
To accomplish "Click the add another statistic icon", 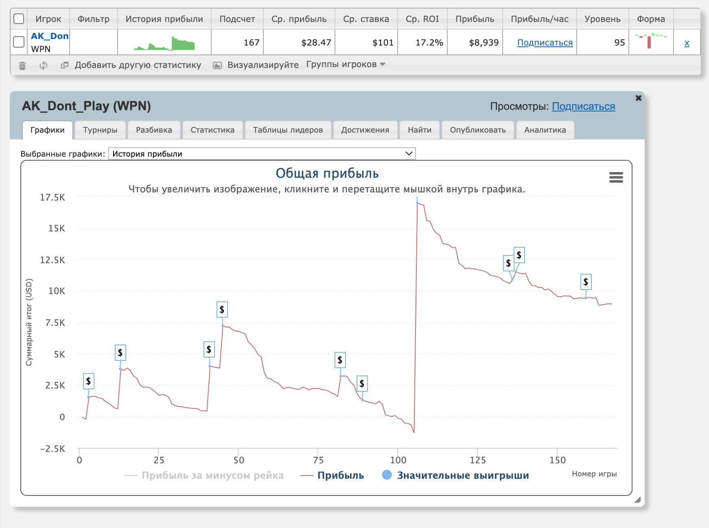I will click(x=64, y=65).
